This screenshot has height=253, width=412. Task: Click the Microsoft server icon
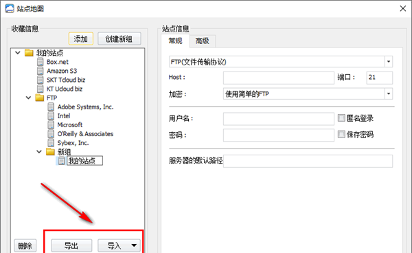click(x=51, y=124)
